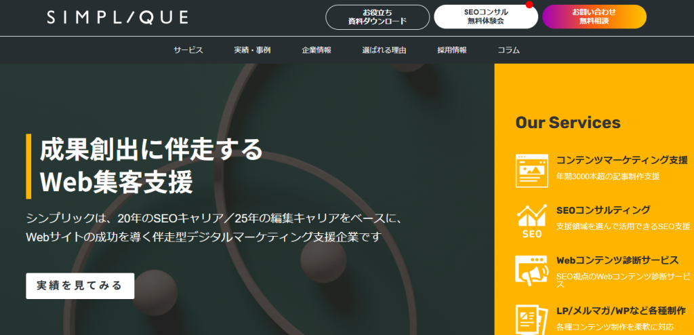Screen dimensions: 694x335
Task: Click the SEO chart icon
Action: click(531, 221)
